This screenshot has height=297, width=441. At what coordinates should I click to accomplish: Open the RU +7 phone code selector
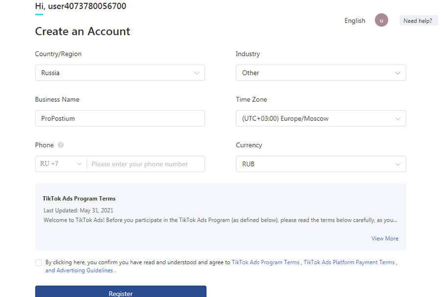[x=61, y=164]
